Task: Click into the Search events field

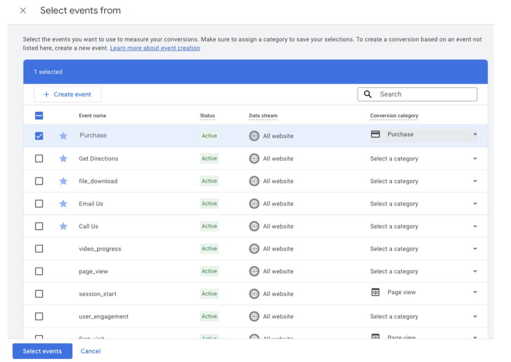Action: click(417, 94)
